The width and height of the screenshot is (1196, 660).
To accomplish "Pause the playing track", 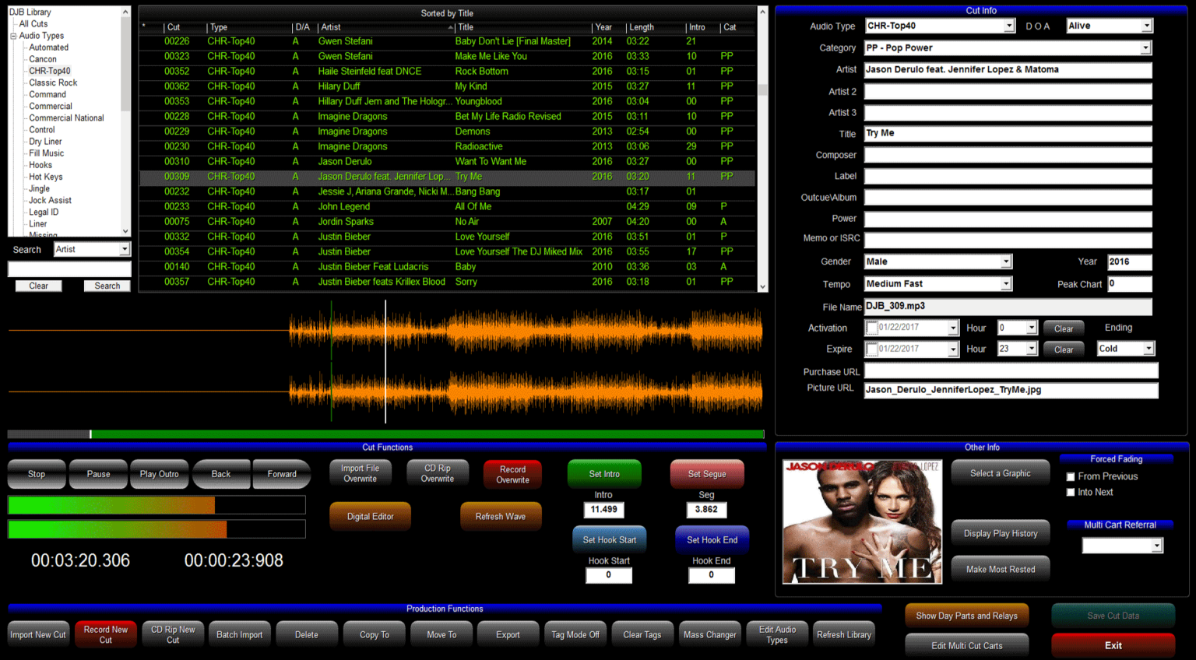I will 97,473.
